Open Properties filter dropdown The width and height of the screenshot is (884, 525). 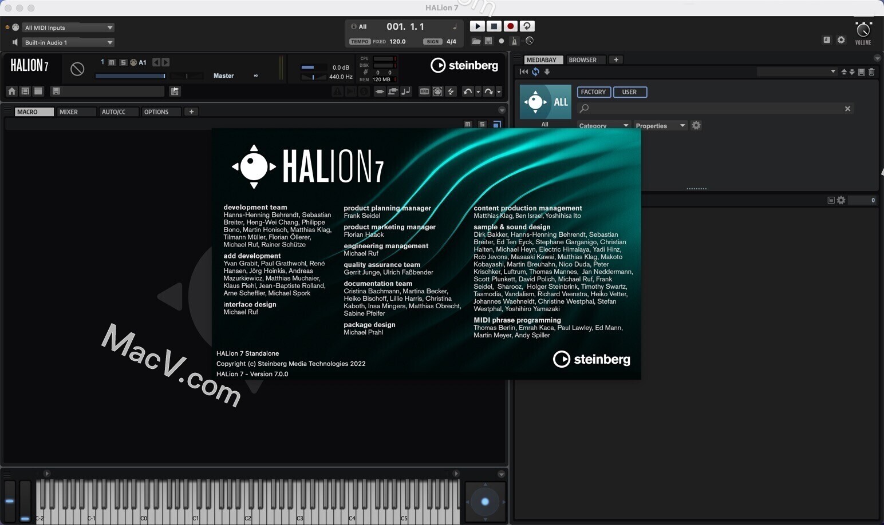pos(660,126)
